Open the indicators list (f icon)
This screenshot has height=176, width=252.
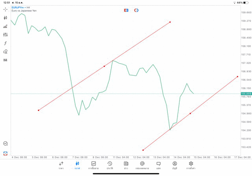click(6, 43)
